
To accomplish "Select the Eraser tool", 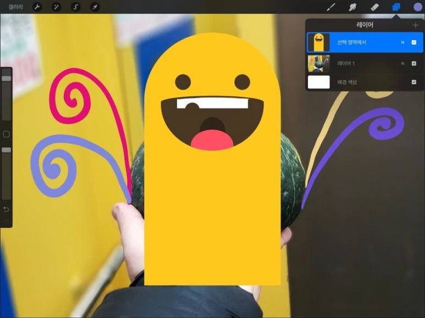I will click(374, 7).
